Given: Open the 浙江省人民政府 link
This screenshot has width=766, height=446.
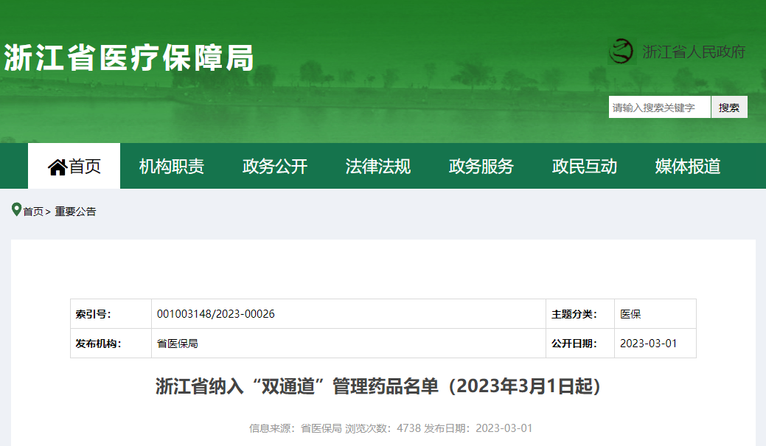Looking at the screenshot, I should coord(694,52).
